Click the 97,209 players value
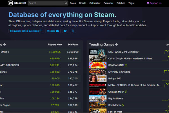169x113 pixels. click(55, 105)
